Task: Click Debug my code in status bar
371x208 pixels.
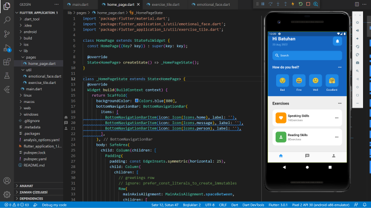Action: click(x=54, y=205)
